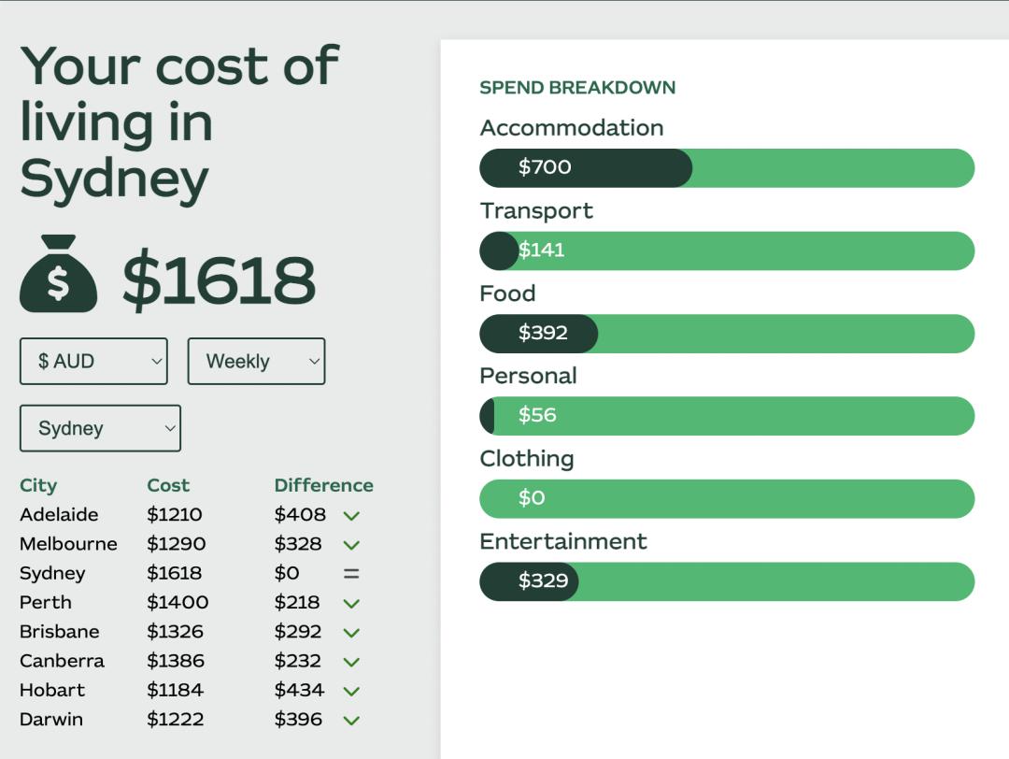Click the Transport $141 spend bar

[727, 251]
